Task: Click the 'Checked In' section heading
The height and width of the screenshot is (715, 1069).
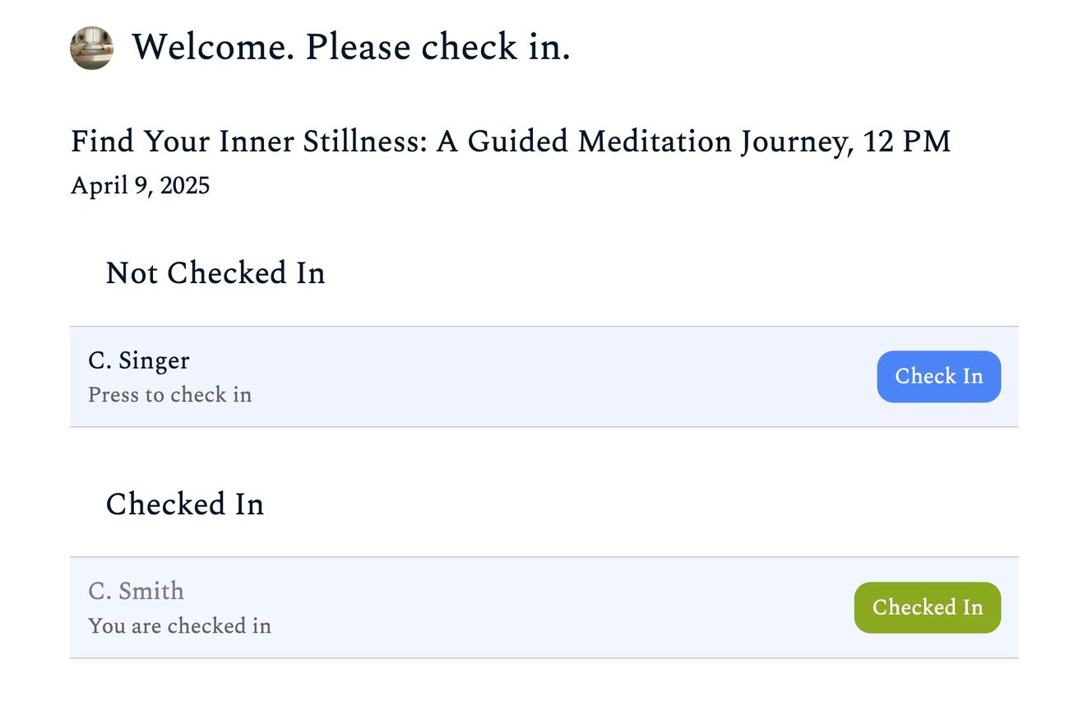Action: pyautogui.click(x=185, y=504)
